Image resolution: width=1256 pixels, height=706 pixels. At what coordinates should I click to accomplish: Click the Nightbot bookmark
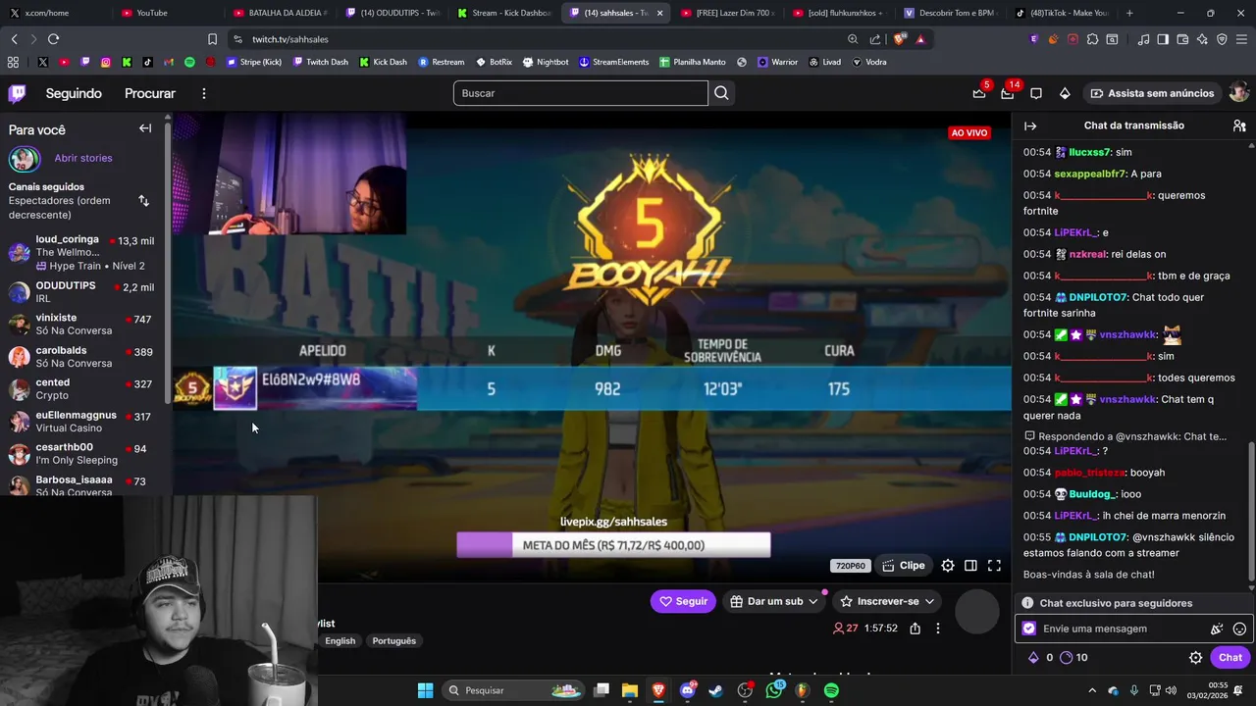click(x=546, y=62)
